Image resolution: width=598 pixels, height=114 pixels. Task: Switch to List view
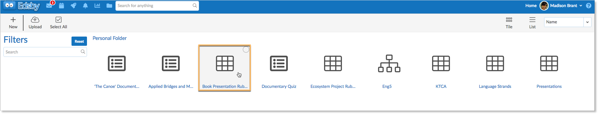tap(532, 23)
